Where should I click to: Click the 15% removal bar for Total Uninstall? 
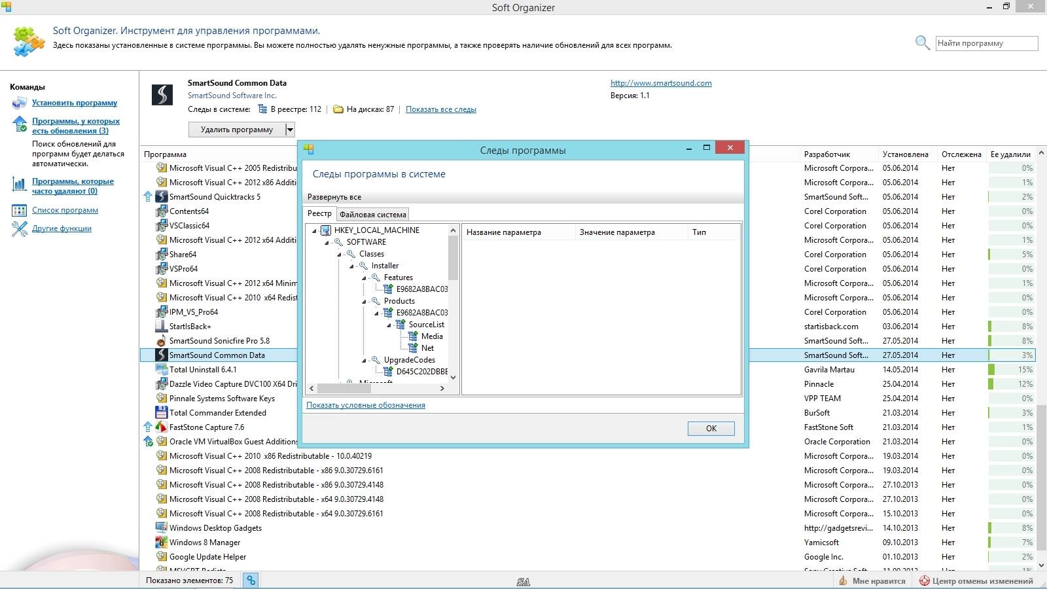(1011, 369)
